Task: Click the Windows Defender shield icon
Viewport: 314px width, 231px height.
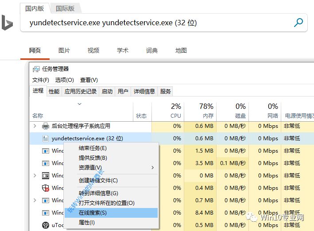Action: pos(46,188)
